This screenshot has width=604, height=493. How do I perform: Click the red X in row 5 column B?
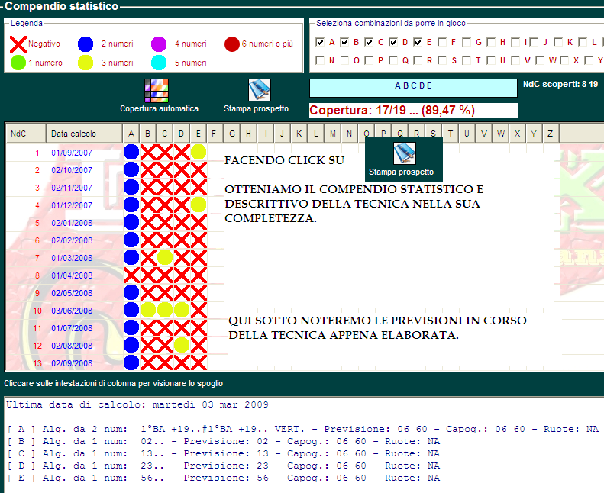click(x=148, y=222)
